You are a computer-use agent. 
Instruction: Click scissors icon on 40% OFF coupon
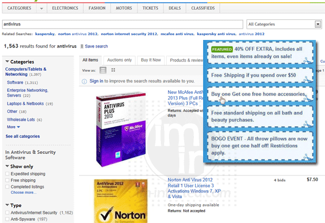pos(308,61)
